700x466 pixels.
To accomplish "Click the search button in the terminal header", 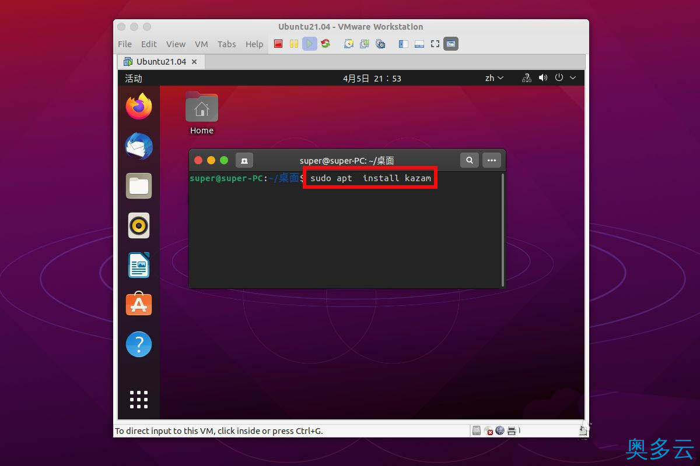I will pyautogui.click(x=470, y=160).
